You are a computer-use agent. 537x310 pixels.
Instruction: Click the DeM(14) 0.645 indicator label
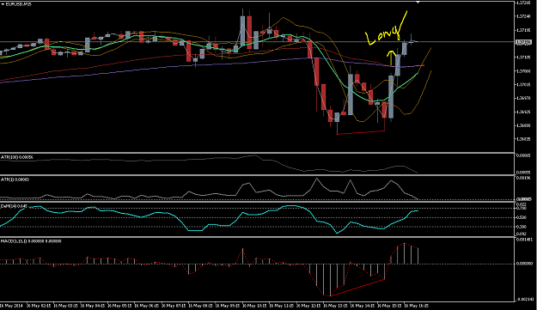(14, 206)
